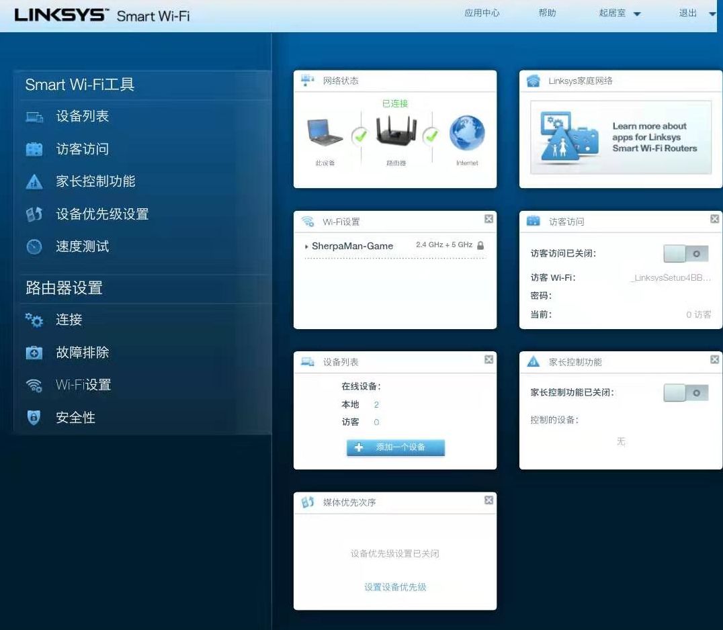Select the 访客访问 briefcase icon in sidebar
Screen dimensions: 723x630
(x=34, y=149)
